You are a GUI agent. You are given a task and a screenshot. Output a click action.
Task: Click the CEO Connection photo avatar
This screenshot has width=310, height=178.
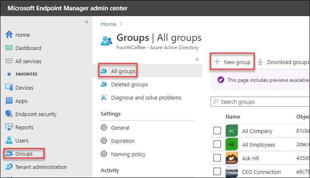(232, 171)
